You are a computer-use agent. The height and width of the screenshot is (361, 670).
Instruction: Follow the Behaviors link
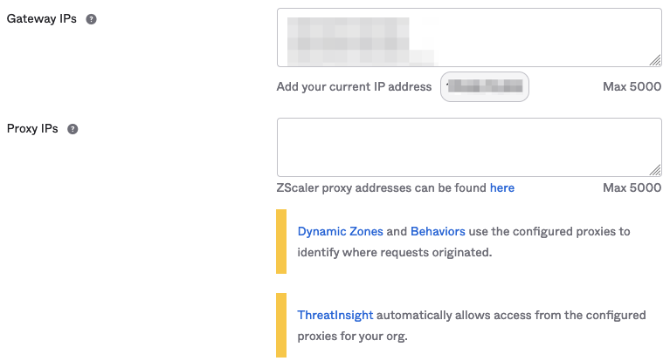coord(438,231)
